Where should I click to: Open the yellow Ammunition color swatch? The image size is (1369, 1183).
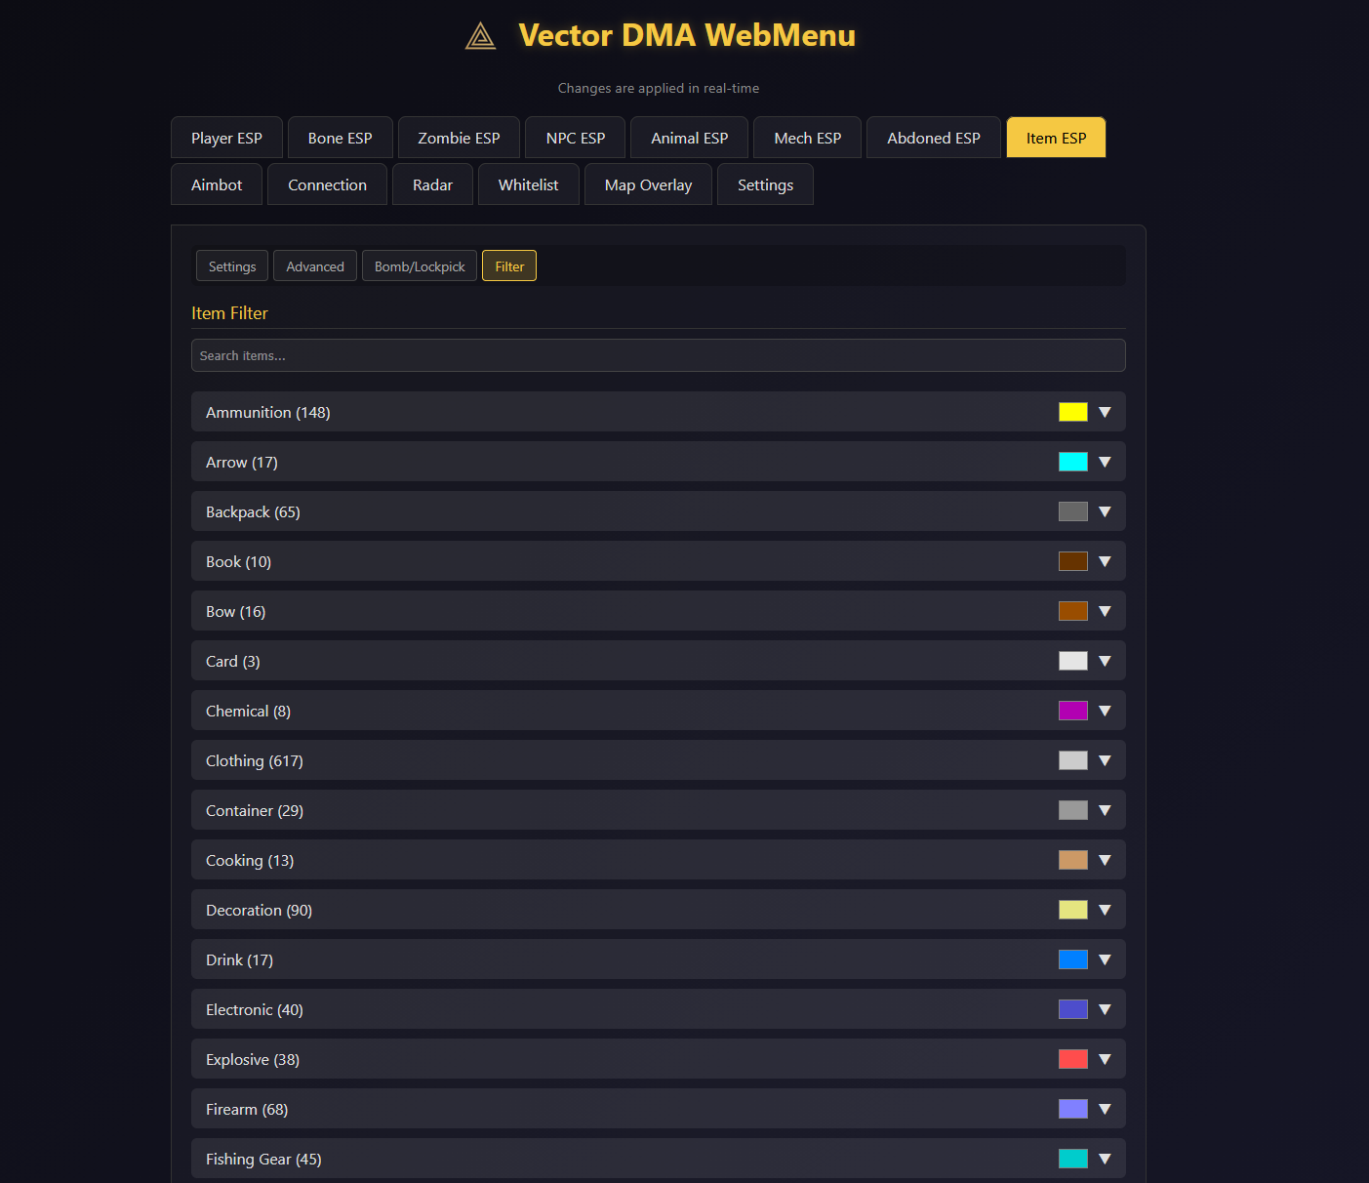coord(1072,412)
